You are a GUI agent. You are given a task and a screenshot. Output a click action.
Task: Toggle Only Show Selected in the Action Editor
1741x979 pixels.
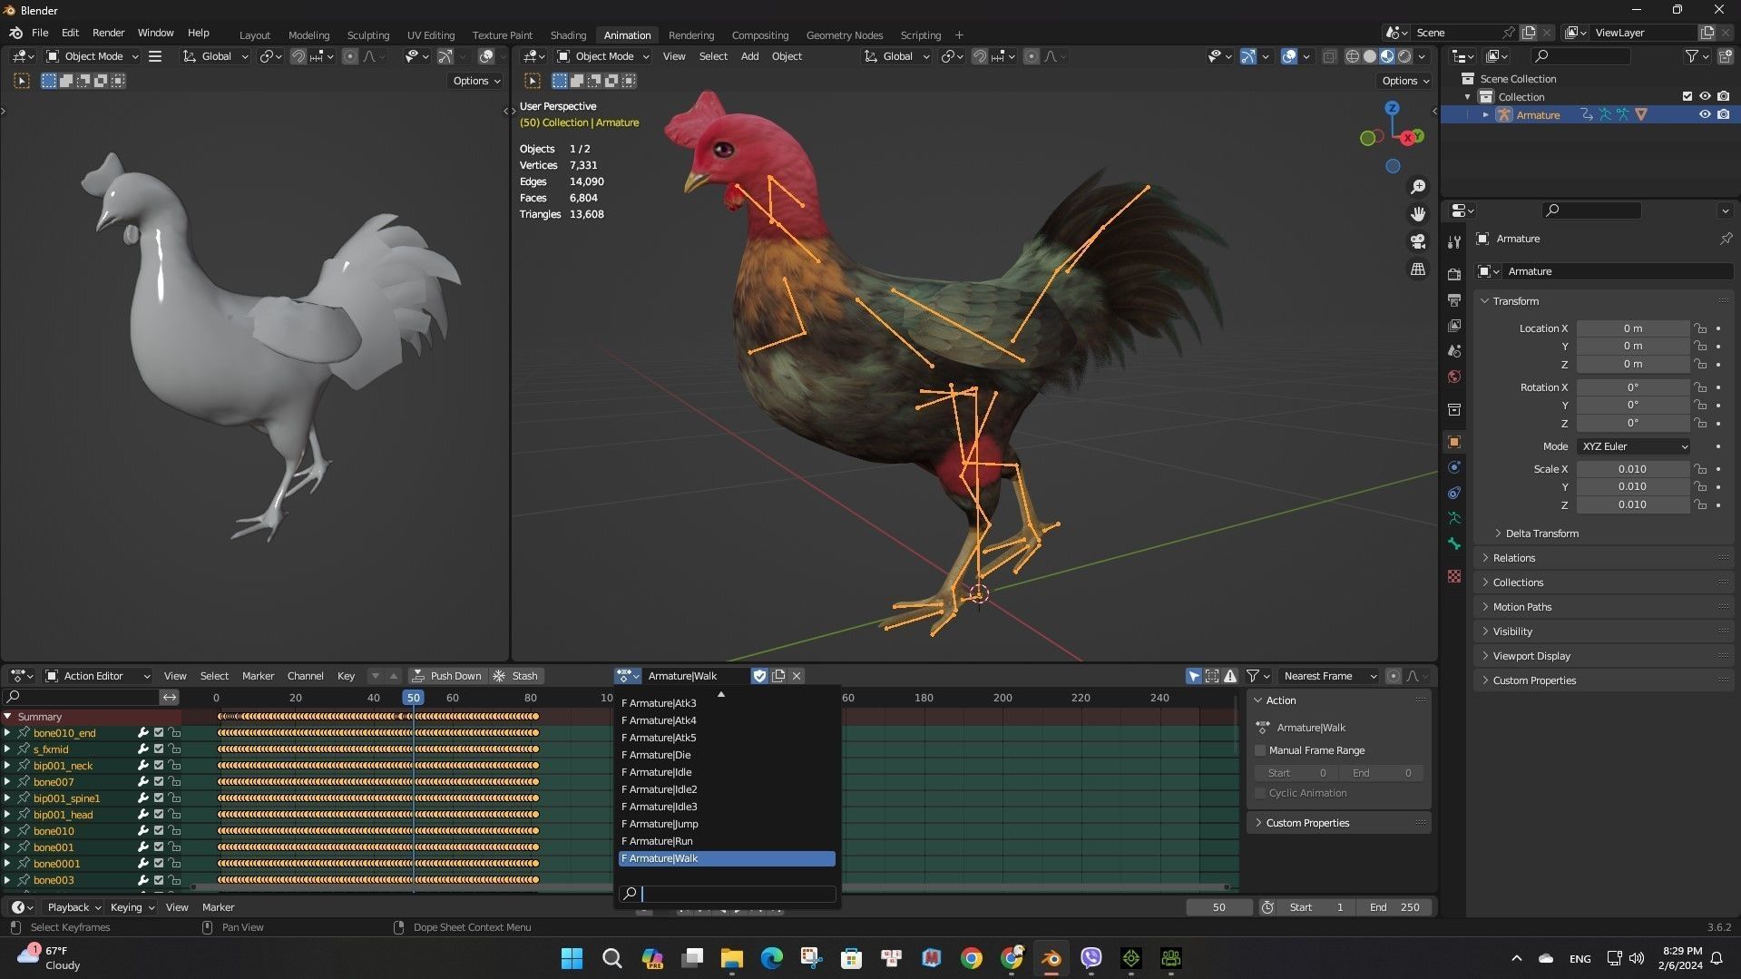(1194, 676)
